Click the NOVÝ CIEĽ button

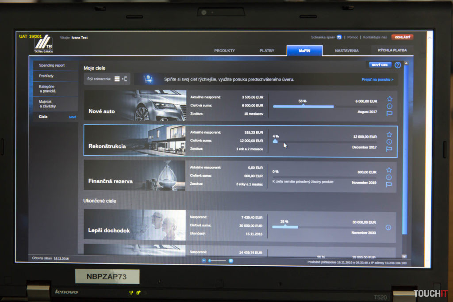click(380, 65)
